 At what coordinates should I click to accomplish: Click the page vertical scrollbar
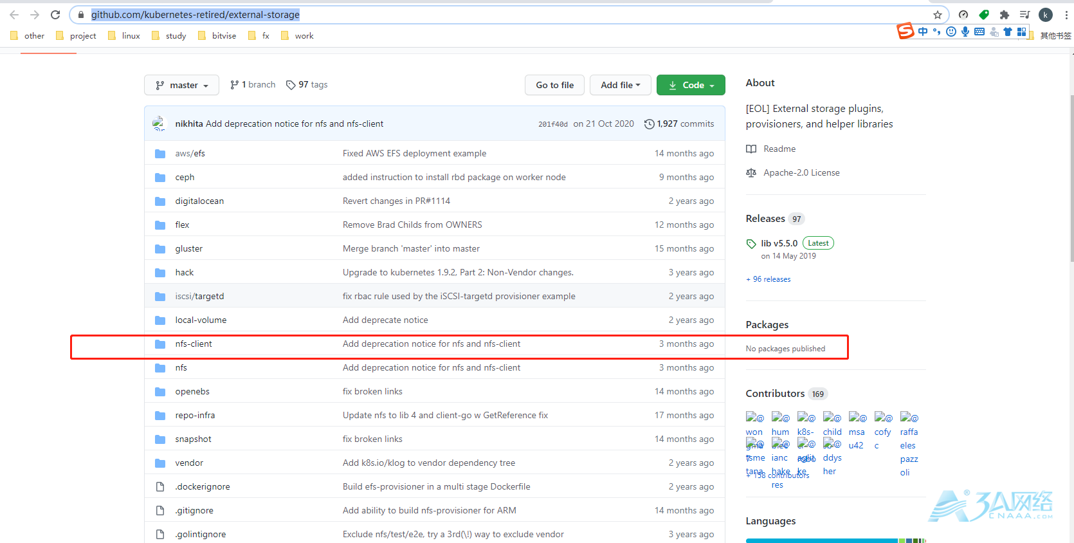pos(1071,179)
